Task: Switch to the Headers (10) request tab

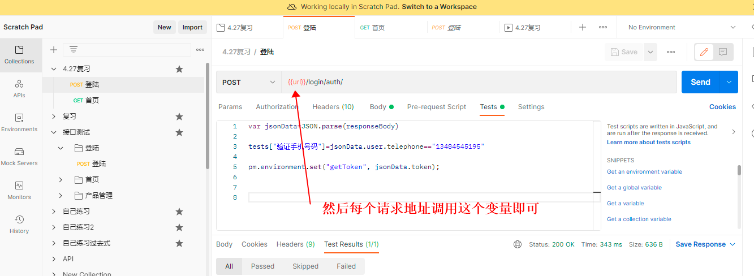Action: point(333,107)
